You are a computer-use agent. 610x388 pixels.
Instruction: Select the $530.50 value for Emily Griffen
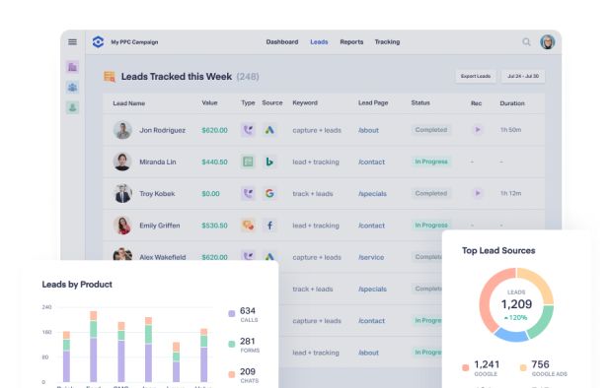click(x=214, y=226)
